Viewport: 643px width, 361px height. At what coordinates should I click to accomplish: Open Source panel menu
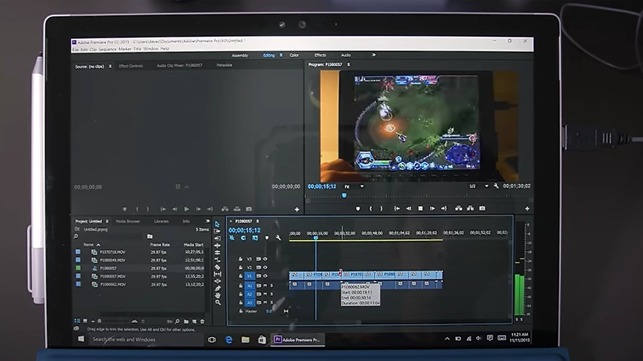(110, 66)
